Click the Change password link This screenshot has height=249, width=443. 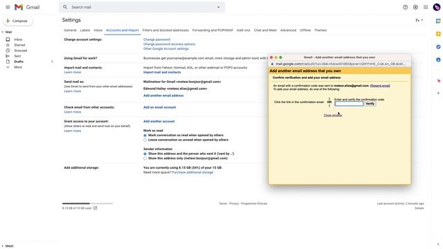click(156, 39)
